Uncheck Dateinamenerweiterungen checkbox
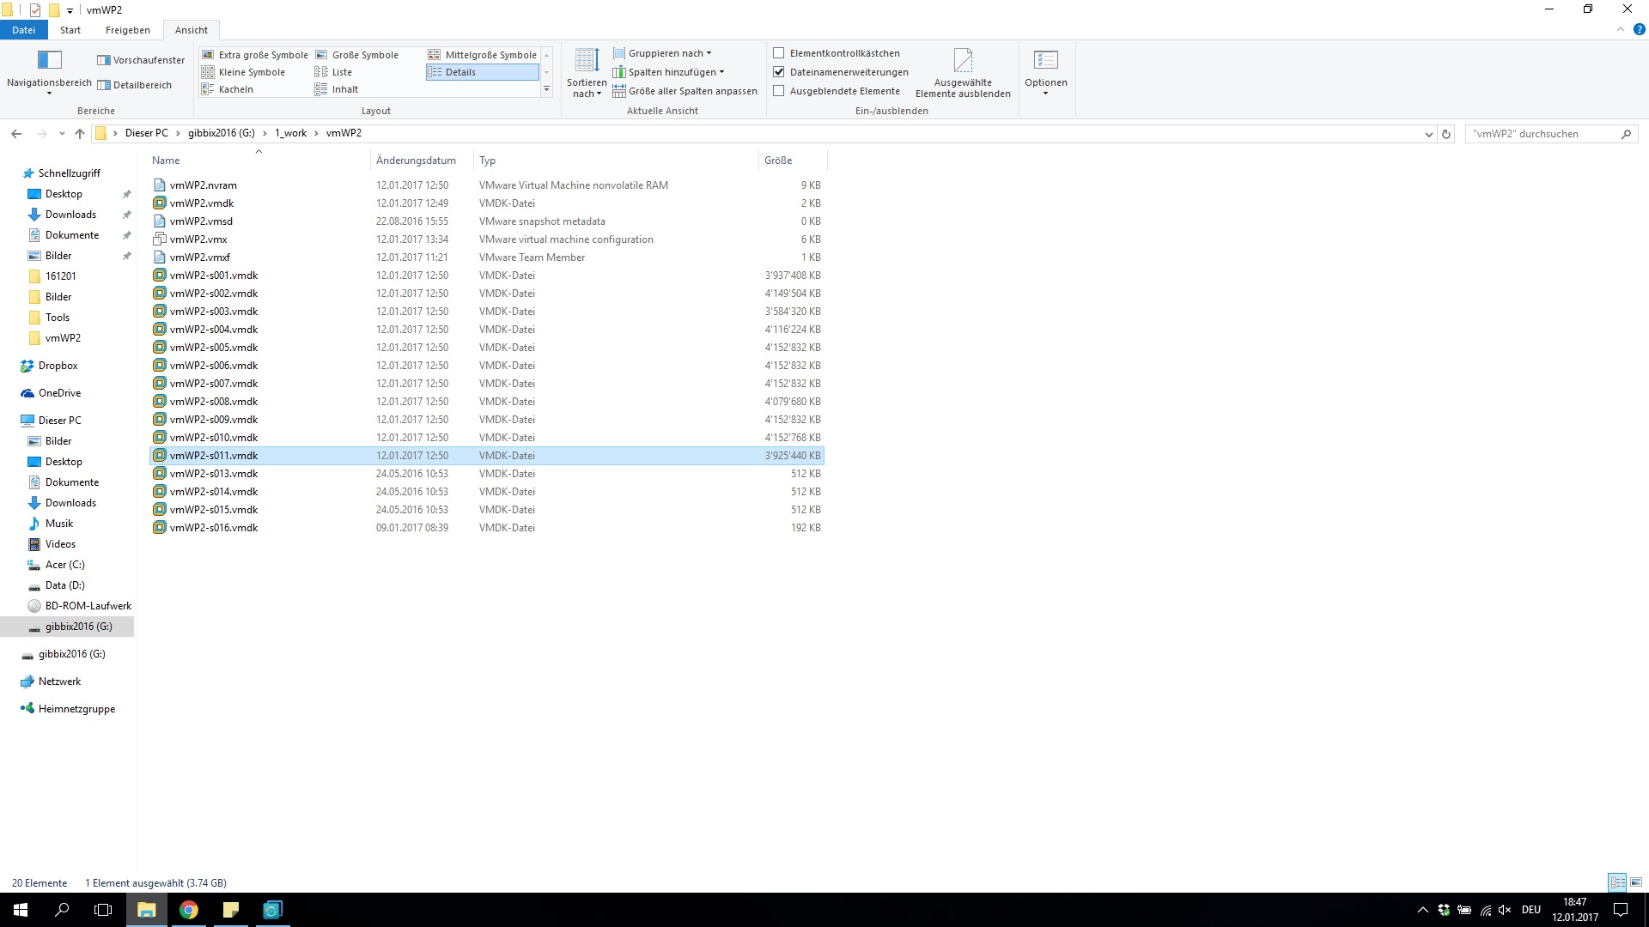1649x927 pixels. [x=779, y=72]
